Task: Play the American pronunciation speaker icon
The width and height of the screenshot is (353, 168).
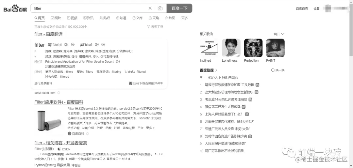Action: click(x=96, y=44)
